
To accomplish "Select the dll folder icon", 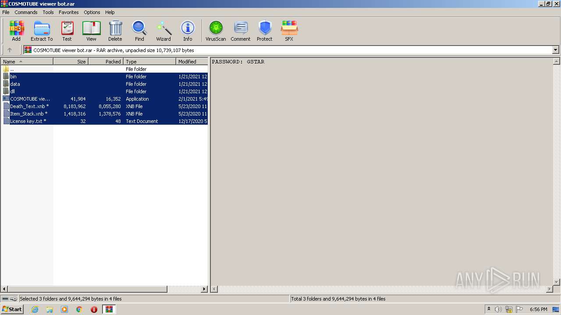I will (x=6, y=91).
